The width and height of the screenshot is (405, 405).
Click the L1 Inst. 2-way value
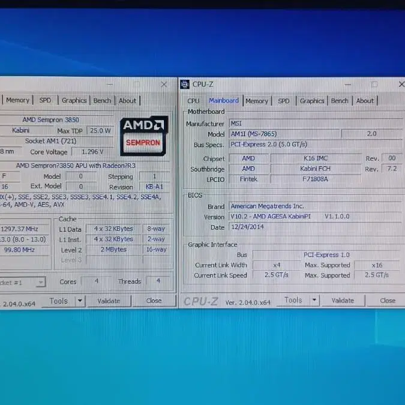pos(156,239)
